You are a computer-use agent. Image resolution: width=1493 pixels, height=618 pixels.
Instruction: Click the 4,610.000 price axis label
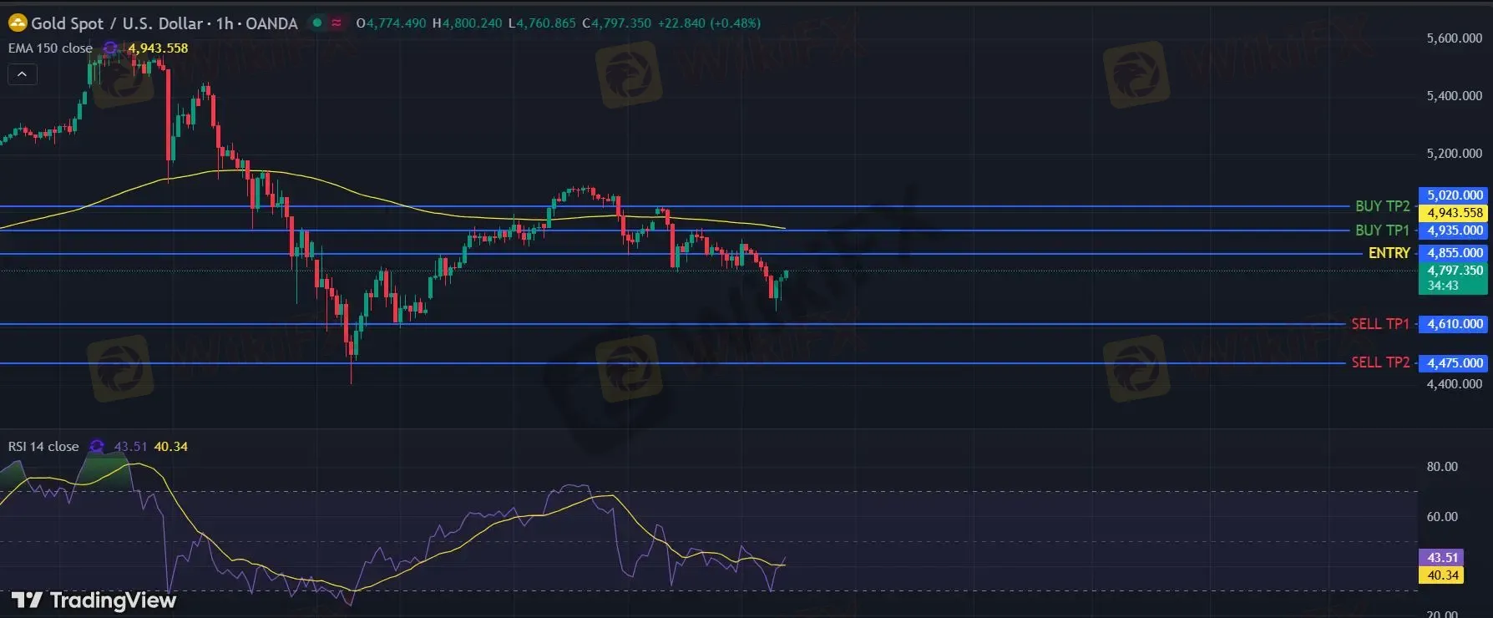1454,324
